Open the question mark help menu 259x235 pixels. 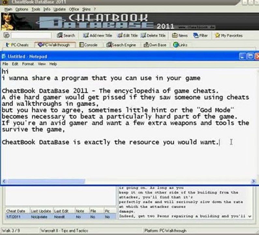[x=95, y=9]
